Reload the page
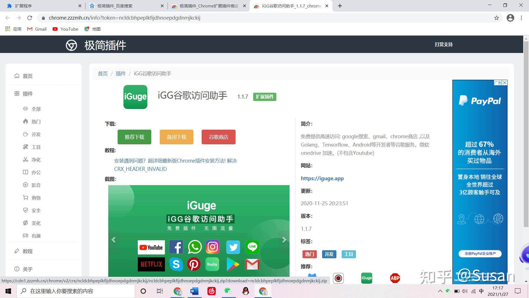The width and height of the screenshot is (529, 298). [30, 18]
